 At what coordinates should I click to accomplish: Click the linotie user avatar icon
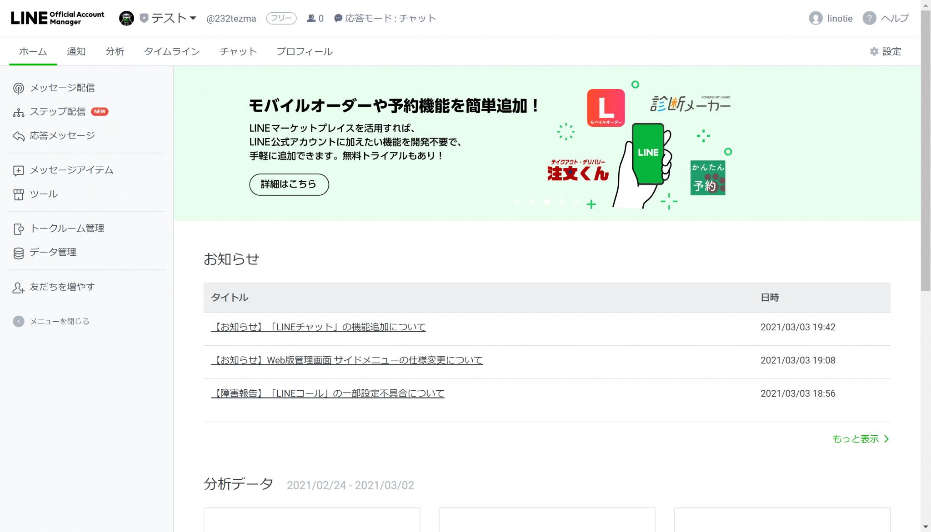point(816,18)
